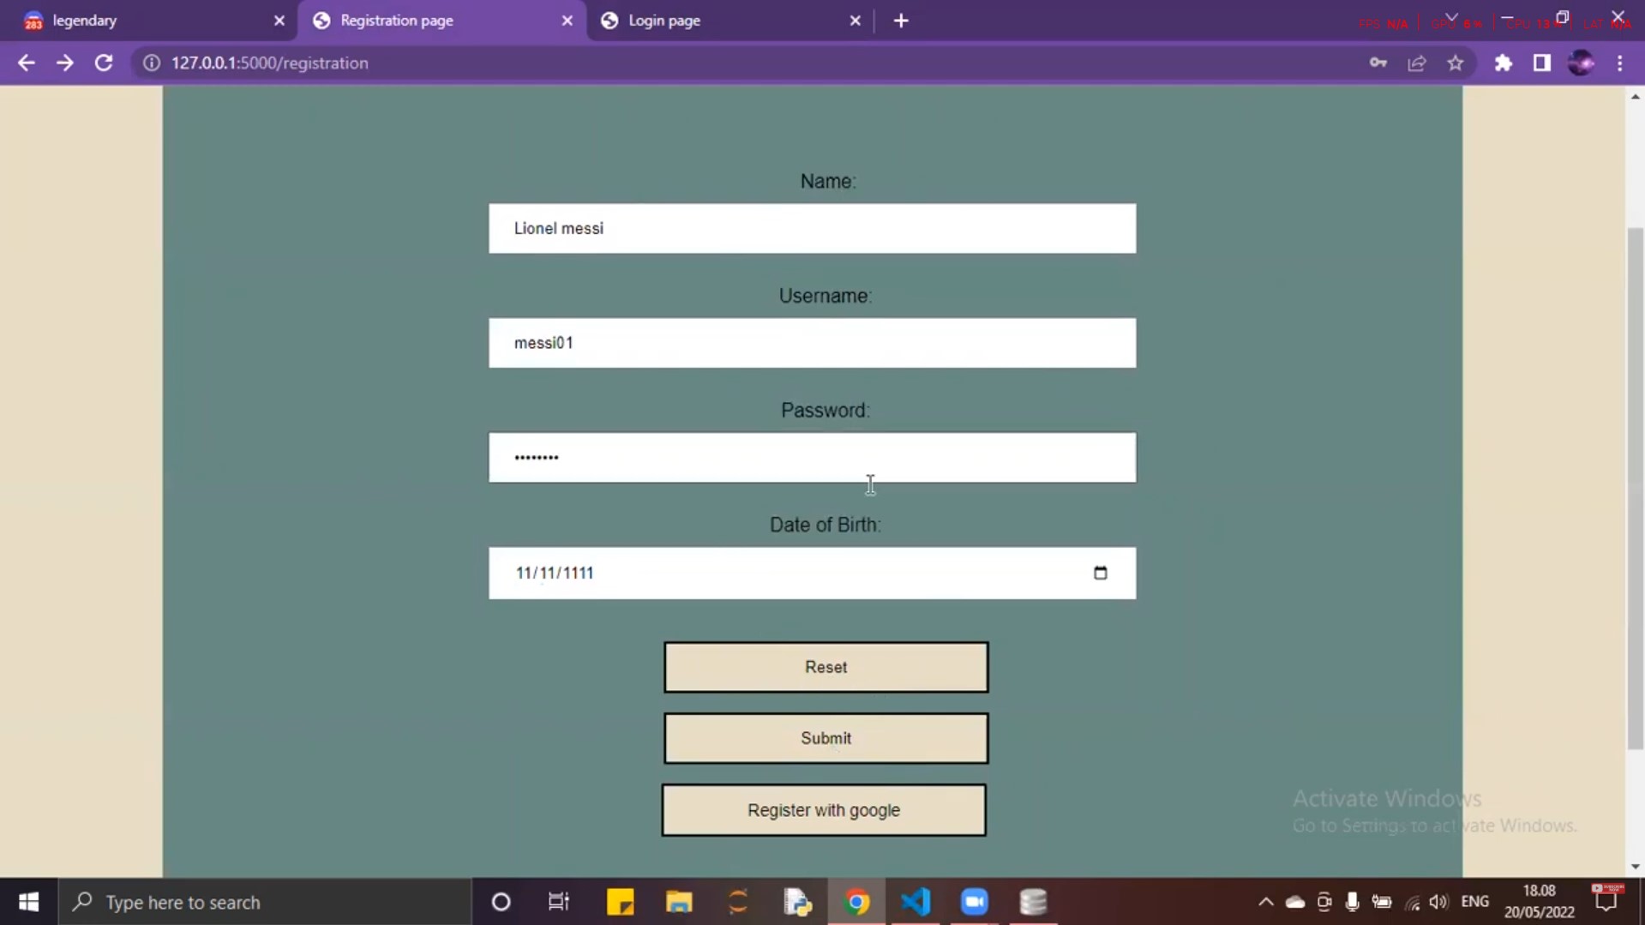Image resolution: width=1645 pixels, height=925 pixels.
Task: Click the back navigation arrow
Action: pos(27,63)
